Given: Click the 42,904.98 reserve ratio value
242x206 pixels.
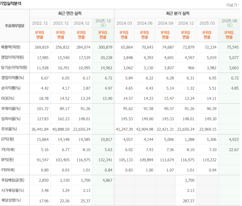Looking at the screenshot, I should 145,129.
